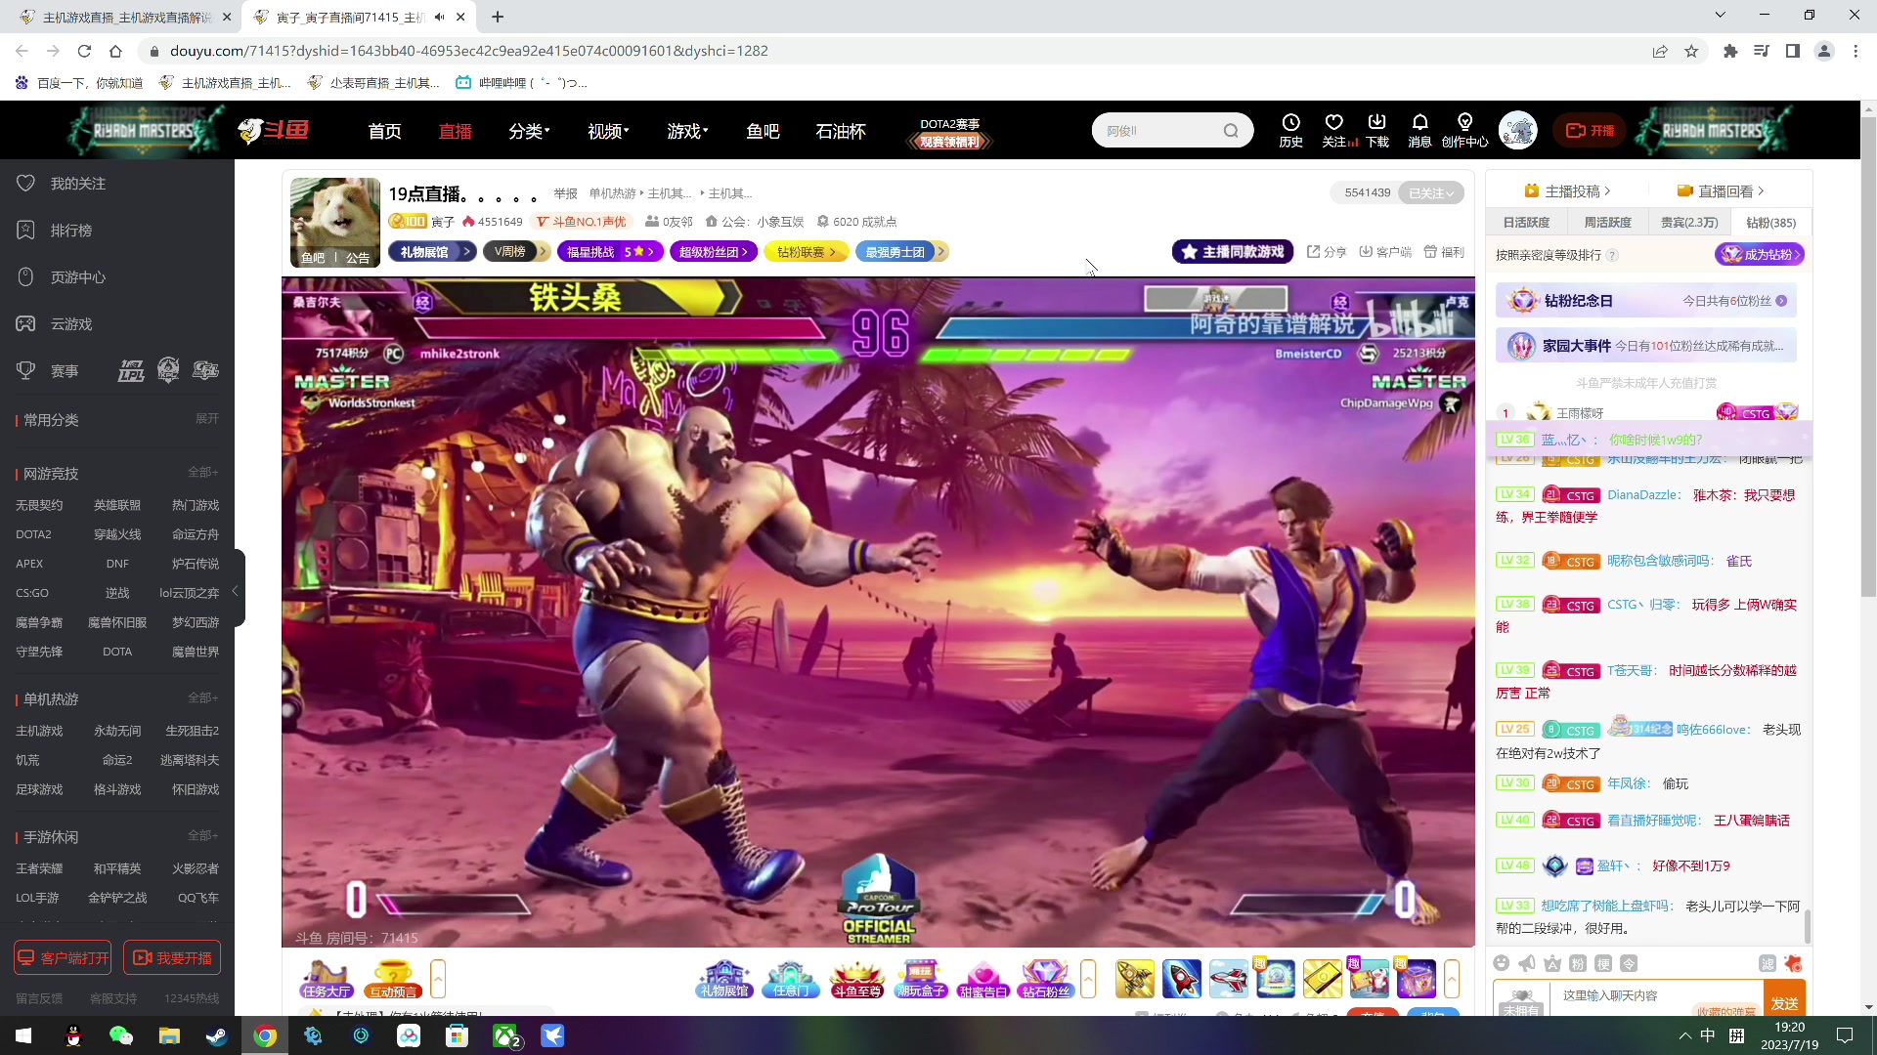This screenshot has width=1877, height=1055.
Task: Open 鱼吧 in top navigation
Action: [763, 131]
